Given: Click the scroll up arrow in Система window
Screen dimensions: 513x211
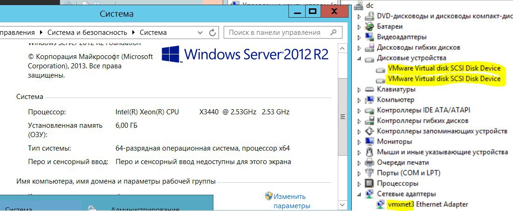Looking at the screenshot, I should [x=342, y=49].
